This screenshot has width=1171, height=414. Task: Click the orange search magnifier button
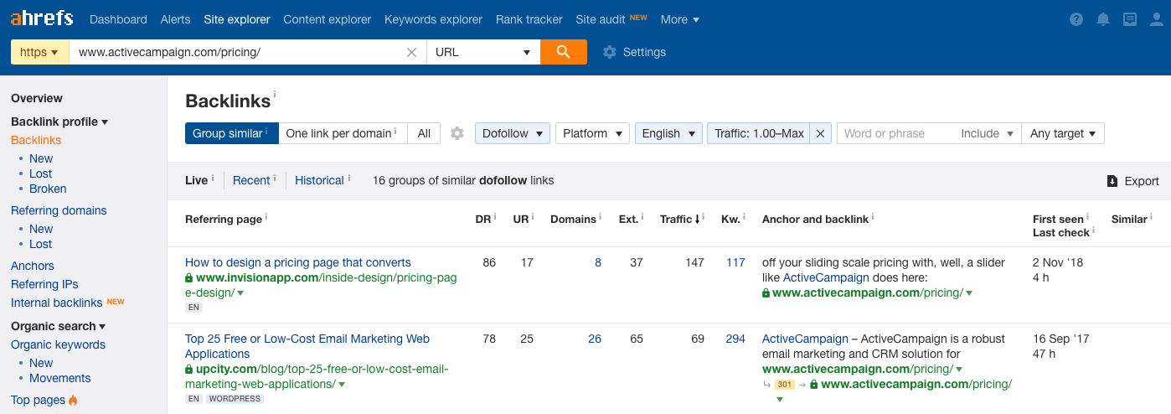coord(564,52)
